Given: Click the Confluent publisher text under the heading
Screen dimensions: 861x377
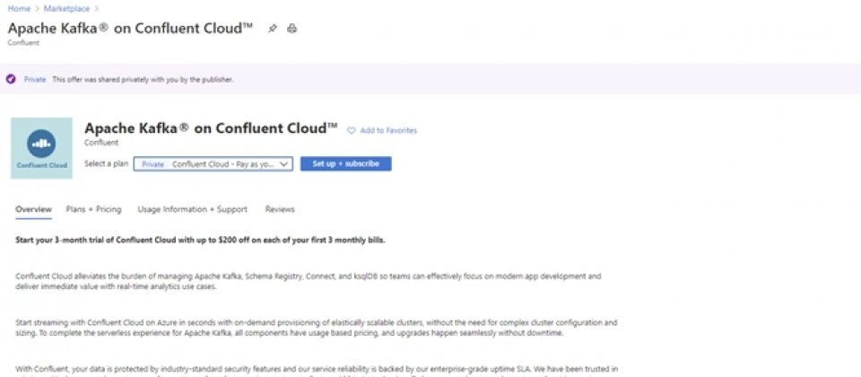Looking at the screenshot, I should tap(101, 143).
